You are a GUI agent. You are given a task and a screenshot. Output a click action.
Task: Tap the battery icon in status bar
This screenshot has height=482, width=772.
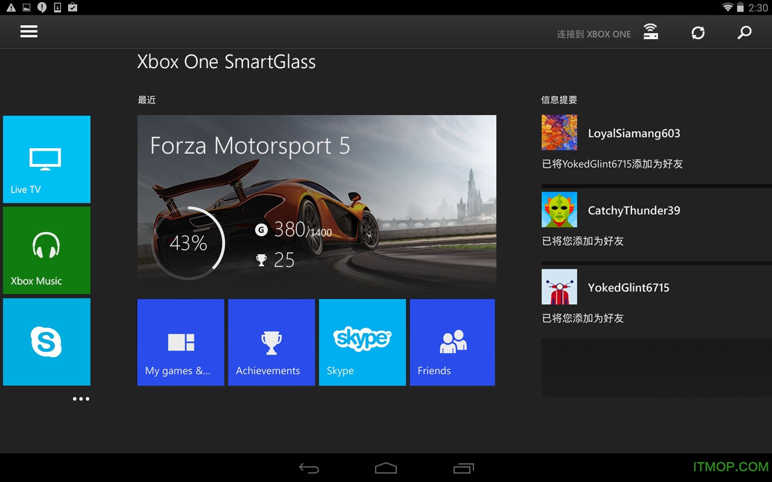(740, 7)
